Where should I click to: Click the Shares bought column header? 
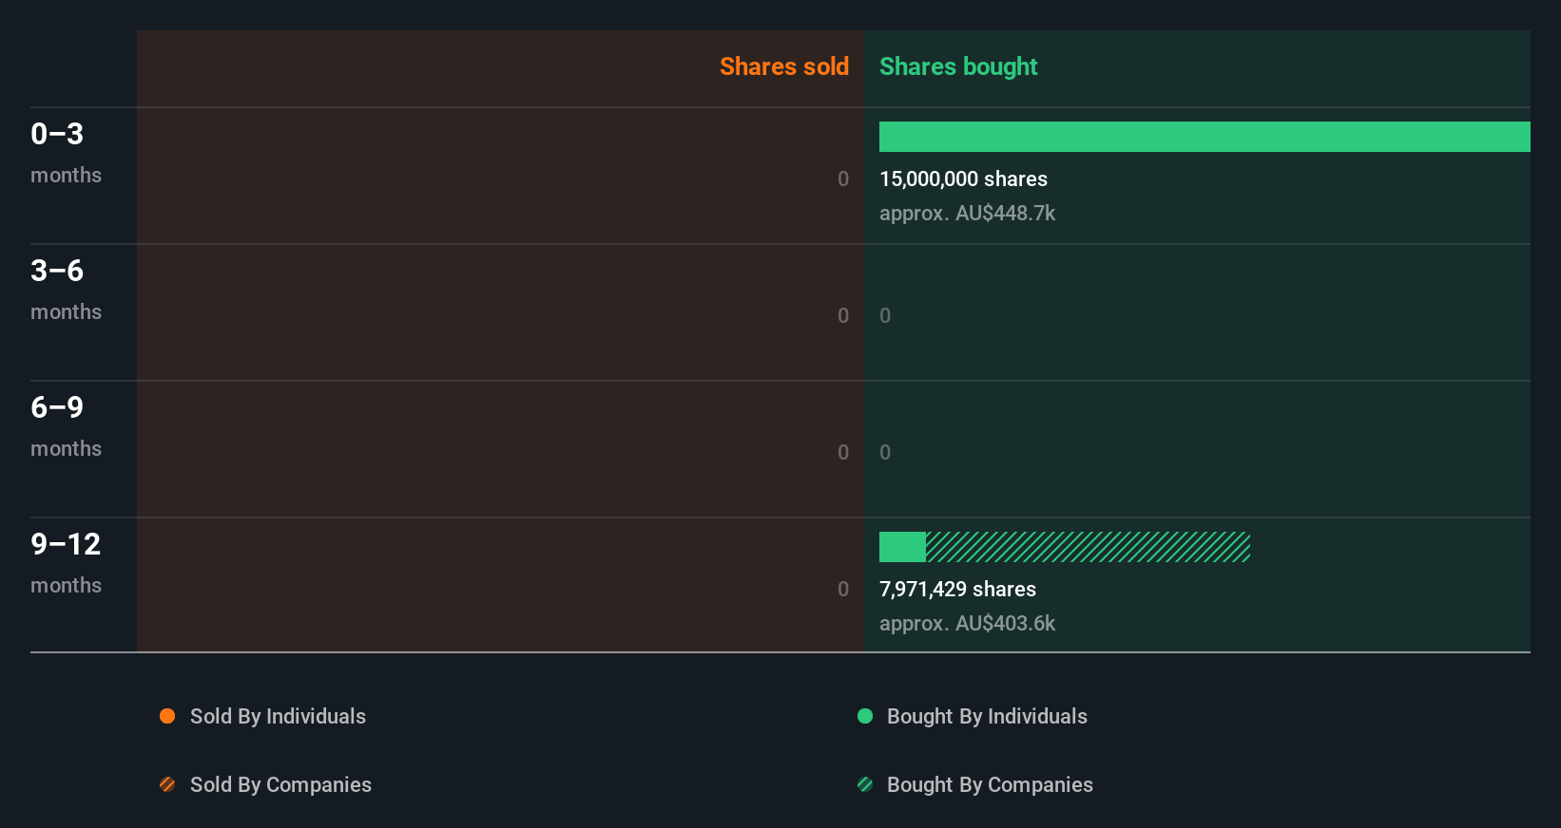tap(958, 66)
